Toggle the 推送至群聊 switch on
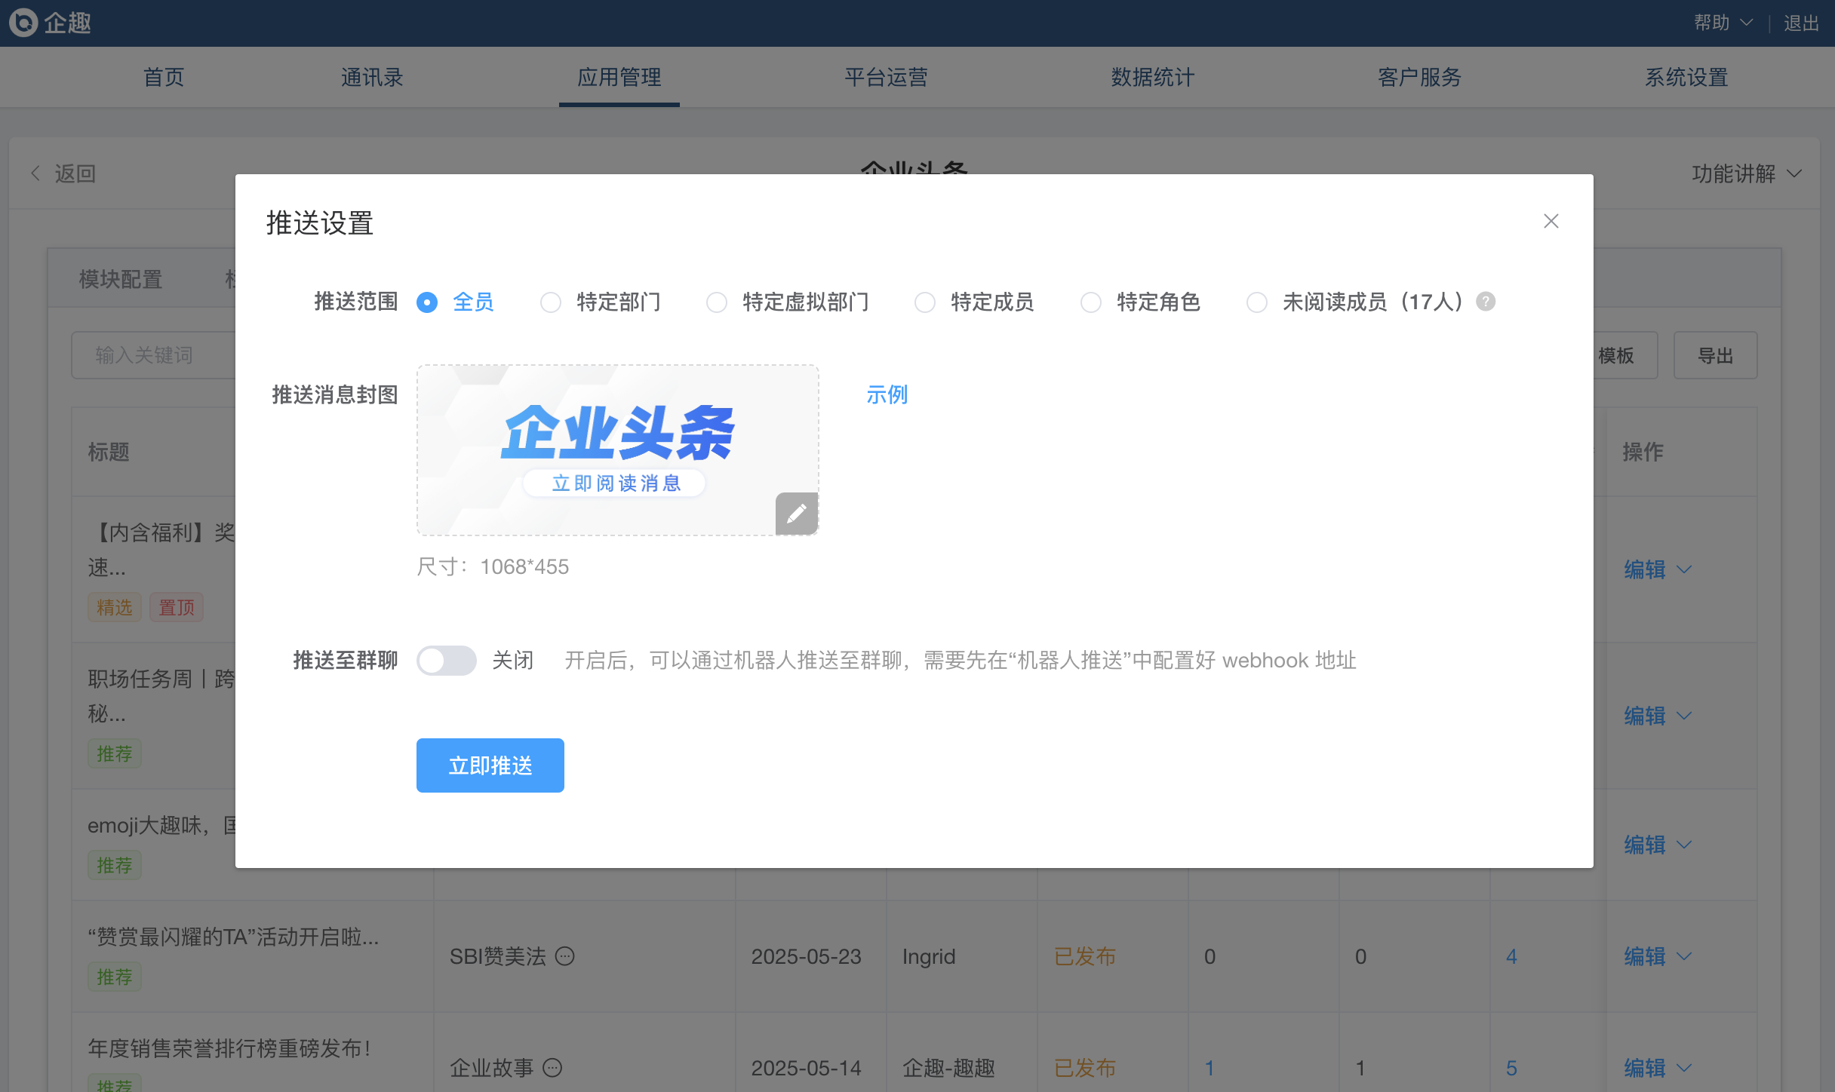The image size is (1835, 1092). click(447, 661)
